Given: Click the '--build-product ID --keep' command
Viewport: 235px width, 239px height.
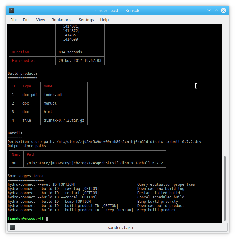Looking at the screenshot, I should tap(71, 210).
